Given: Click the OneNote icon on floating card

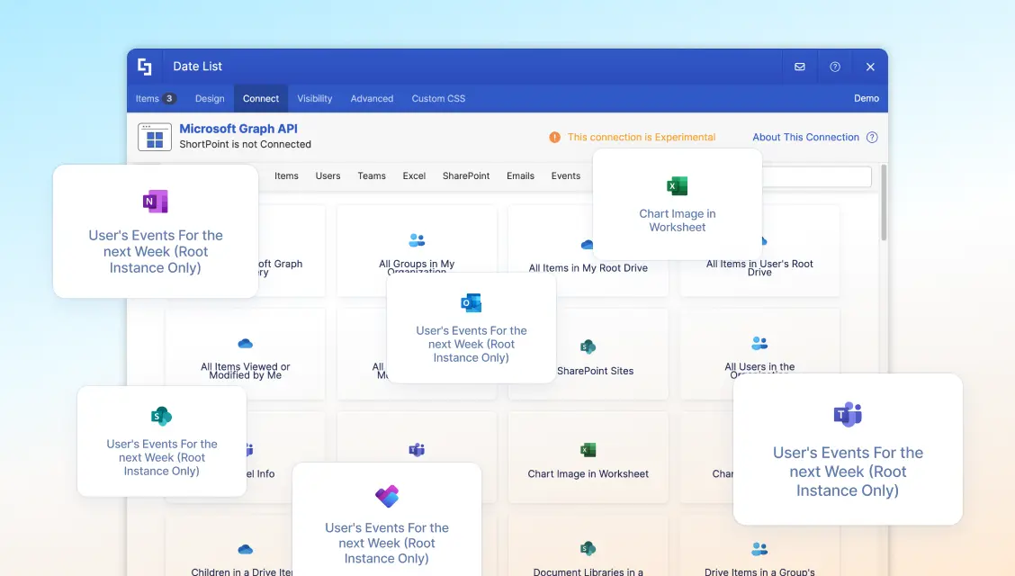Looking at the screenshot, I should (156, 202).
